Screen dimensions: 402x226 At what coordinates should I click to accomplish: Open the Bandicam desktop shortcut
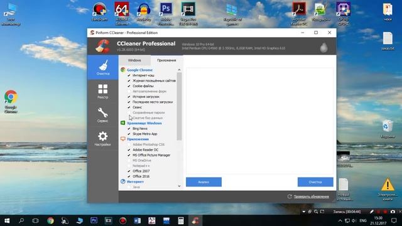tap(99, 12)
